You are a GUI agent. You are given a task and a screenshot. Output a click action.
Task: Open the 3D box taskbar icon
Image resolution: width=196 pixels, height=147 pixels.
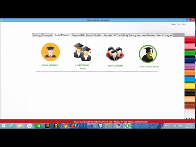click(100, 126)
